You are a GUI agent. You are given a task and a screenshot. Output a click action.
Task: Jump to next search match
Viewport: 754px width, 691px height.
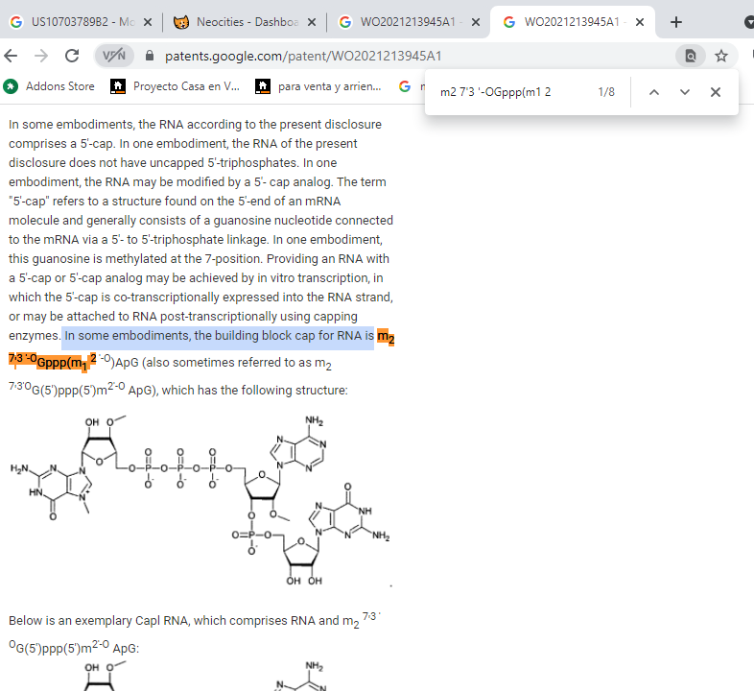[x=684, y=92]
